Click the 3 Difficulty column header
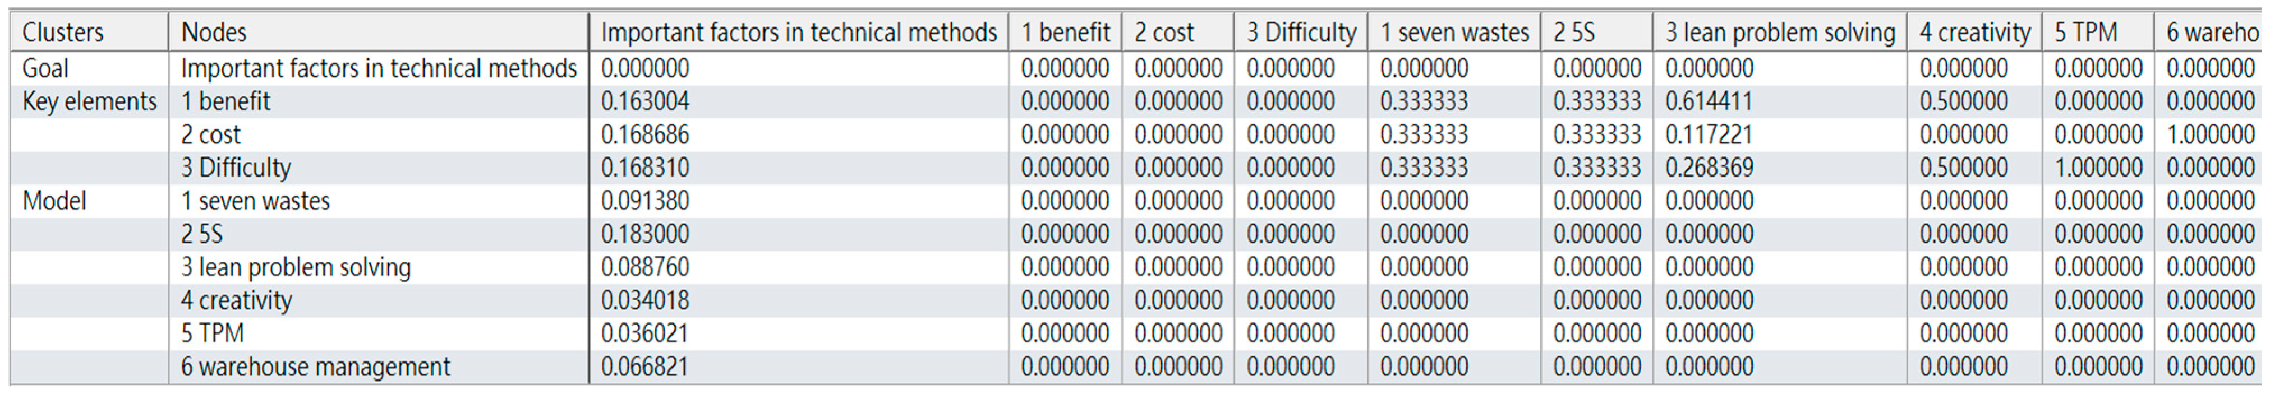Viewport: 2270px width, 394px height. point(1301,33)
